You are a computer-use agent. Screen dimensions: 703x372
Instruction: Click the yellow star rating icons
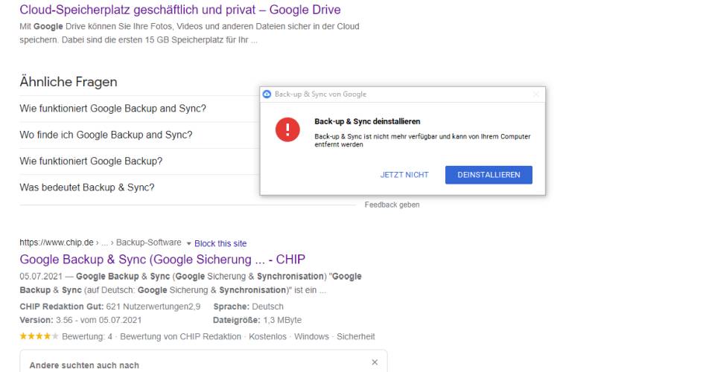coord(39,336)
